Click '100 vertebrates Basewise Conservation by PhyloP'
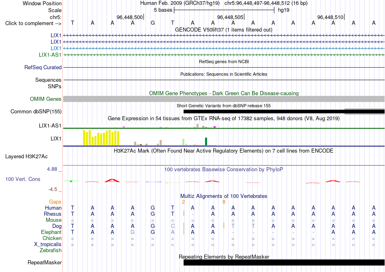The width and height of the screenshot is (385, 272). pyautogui.click(x=224, y=169)
